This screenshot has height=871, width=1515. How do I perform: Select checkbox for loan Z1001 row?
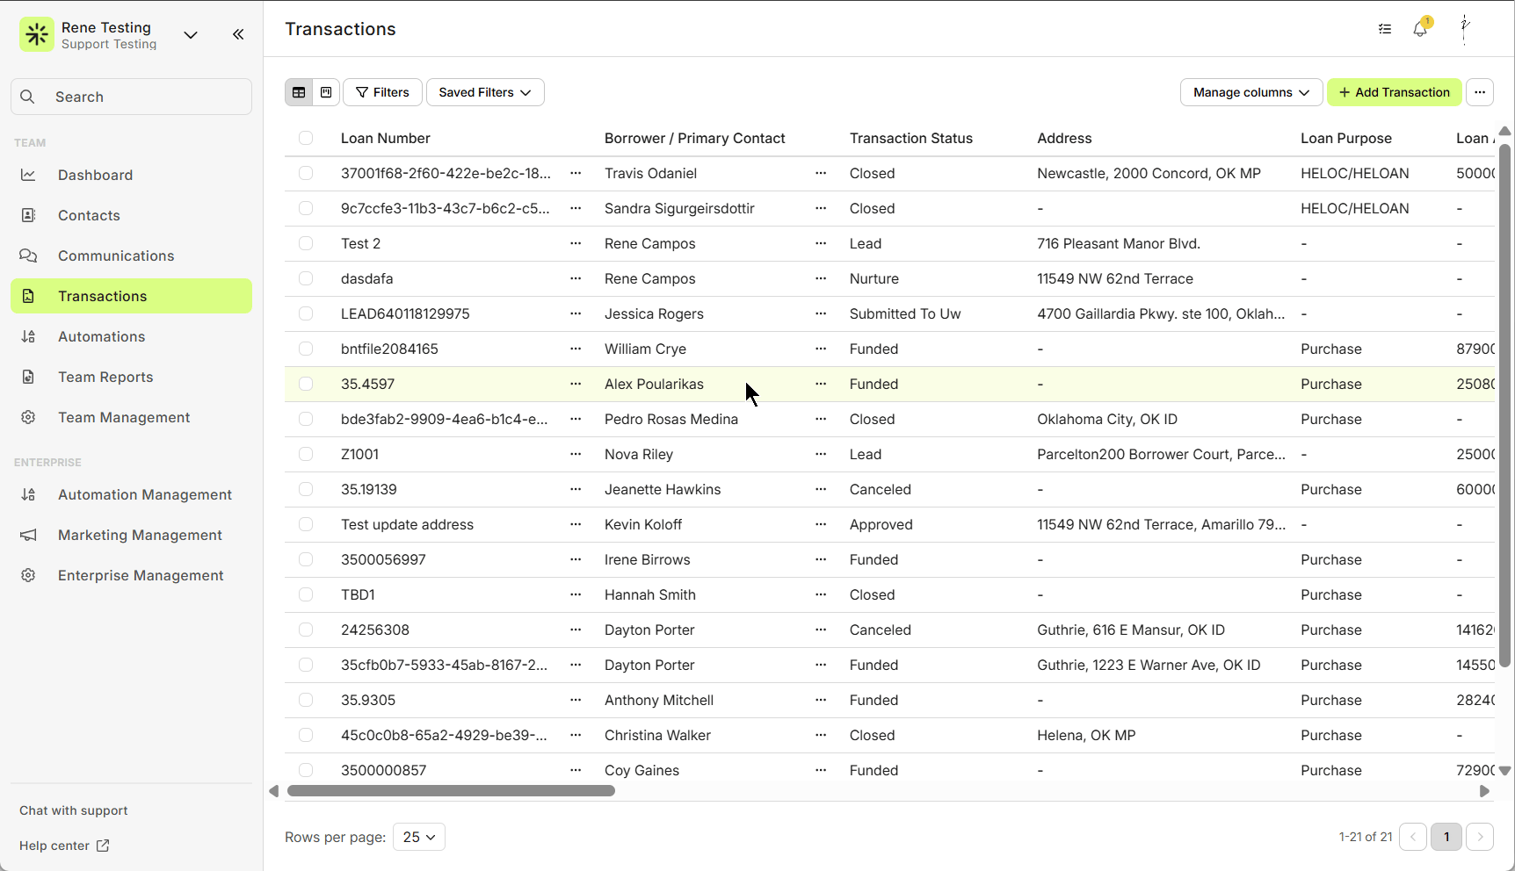click(306, 454)
